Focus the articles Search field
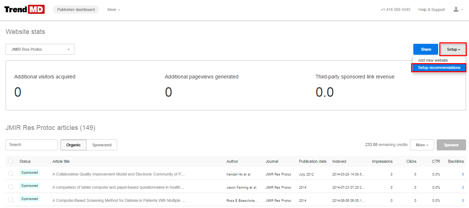 point(32,145)
